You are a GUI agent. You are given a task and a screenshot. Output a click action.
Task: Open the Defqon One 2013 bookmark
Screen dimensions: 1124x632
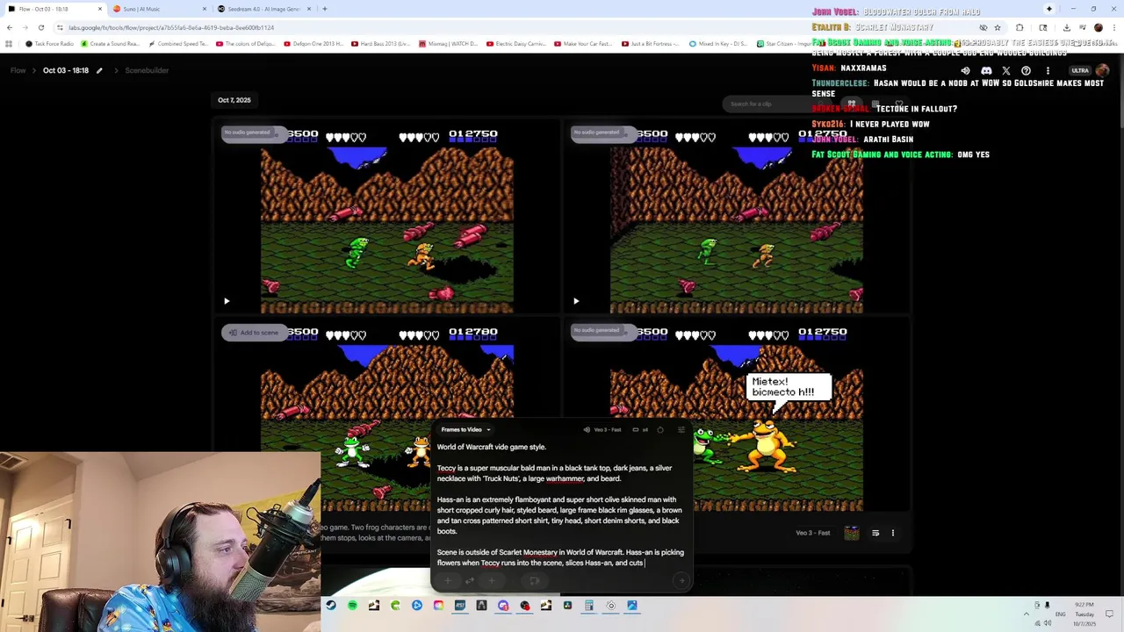point(313,44)
